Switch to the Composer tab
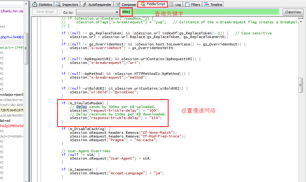The height and width of the screenshot is (182, 306). point(126,5)
